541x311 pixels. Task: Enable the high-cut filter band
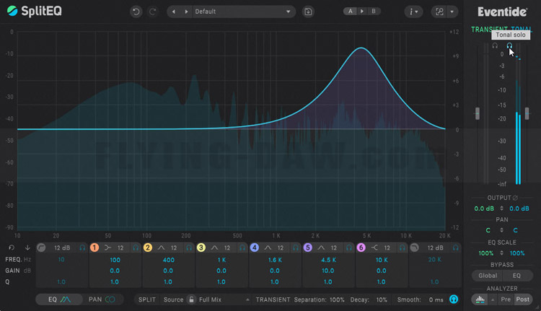coord(414,248)
